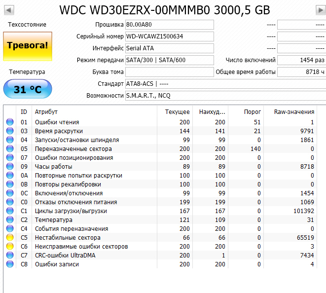Click the previous disk left arrow
Viewport: 326px width, 293px height.
[x=9, y=10]
